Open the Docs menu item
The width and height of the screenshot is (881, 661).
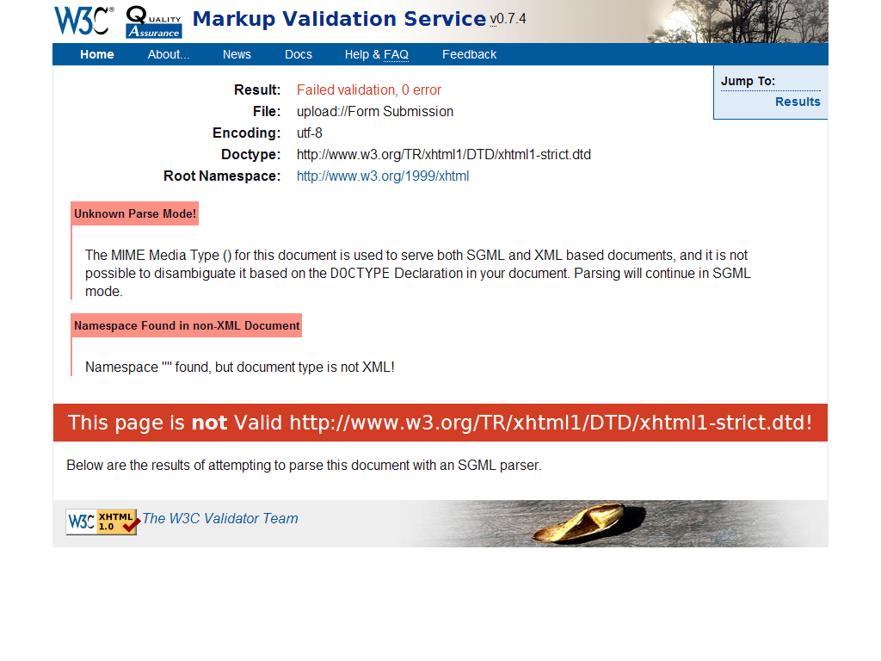click(x=299, y=54)
